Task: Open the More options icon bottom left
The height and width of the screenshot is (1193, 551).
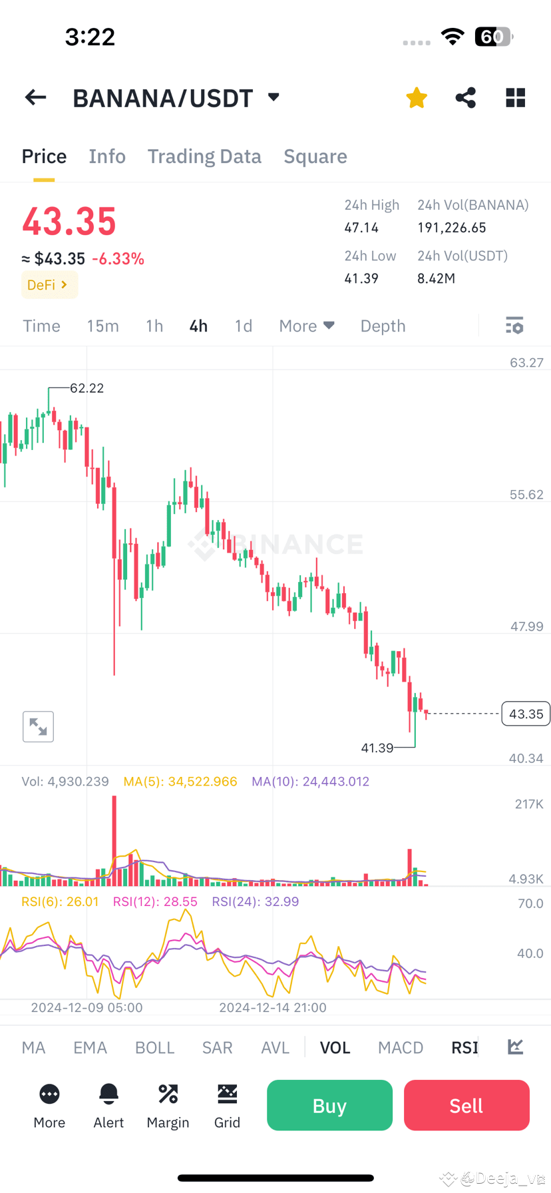Action: click(x=49, y=1105)
